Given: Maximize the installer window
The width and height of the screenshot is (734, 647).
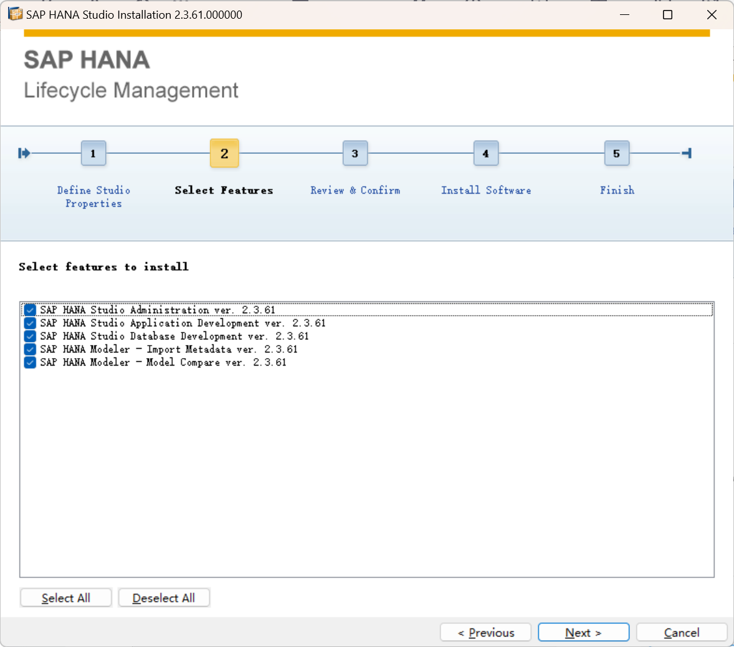Looking at the screenshot, I should [x=668, y=14].
